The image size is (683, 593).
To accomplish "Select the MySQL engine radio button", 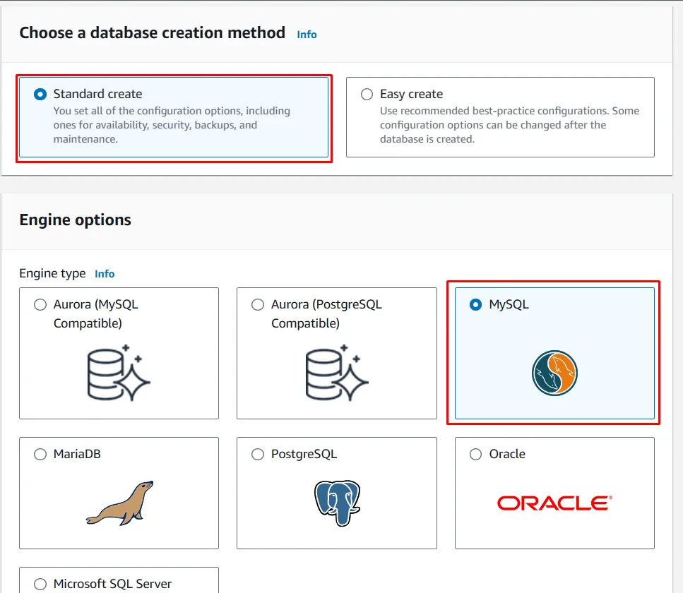I will [475, 304].
